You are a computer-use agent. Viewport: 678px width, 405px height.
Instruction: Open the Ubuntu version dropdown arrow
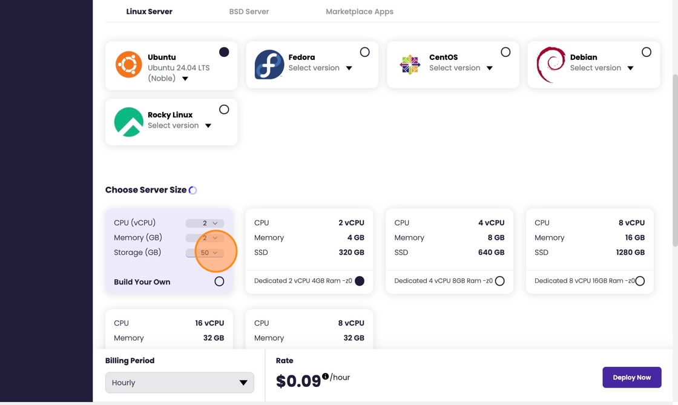(185, 79)
